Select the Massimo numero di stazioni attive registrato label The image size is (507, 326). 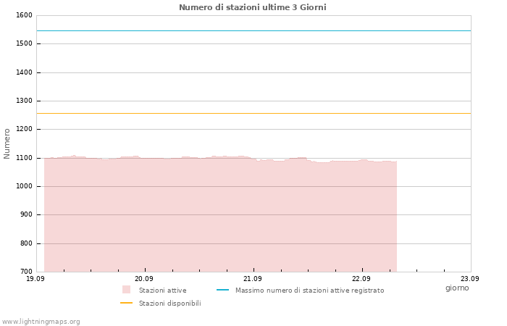coord(310,291)
